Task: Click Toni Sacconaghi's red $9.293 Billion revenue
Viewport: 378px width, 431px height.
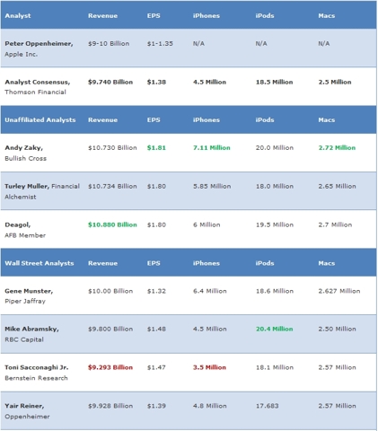Action: (x=110, y=367)
